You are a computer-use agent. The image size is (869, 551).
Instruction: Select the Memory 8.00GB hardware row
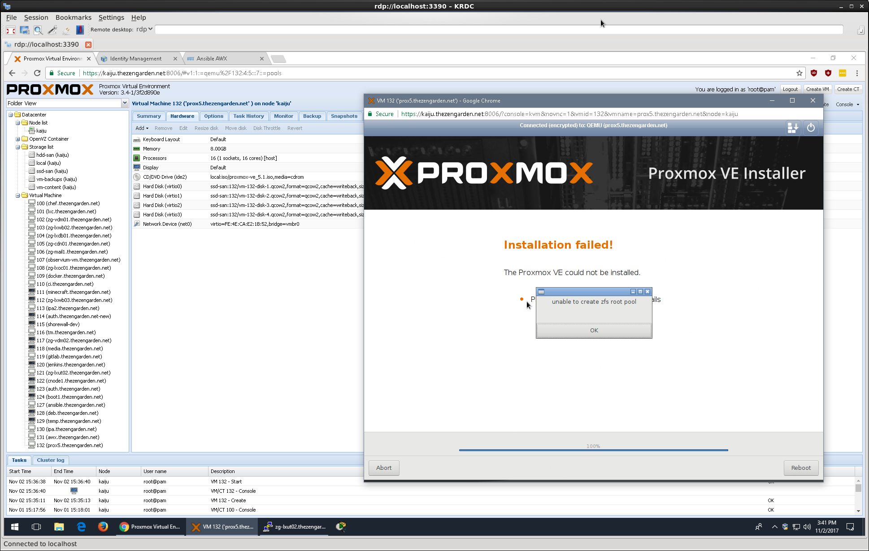(248, 149)
